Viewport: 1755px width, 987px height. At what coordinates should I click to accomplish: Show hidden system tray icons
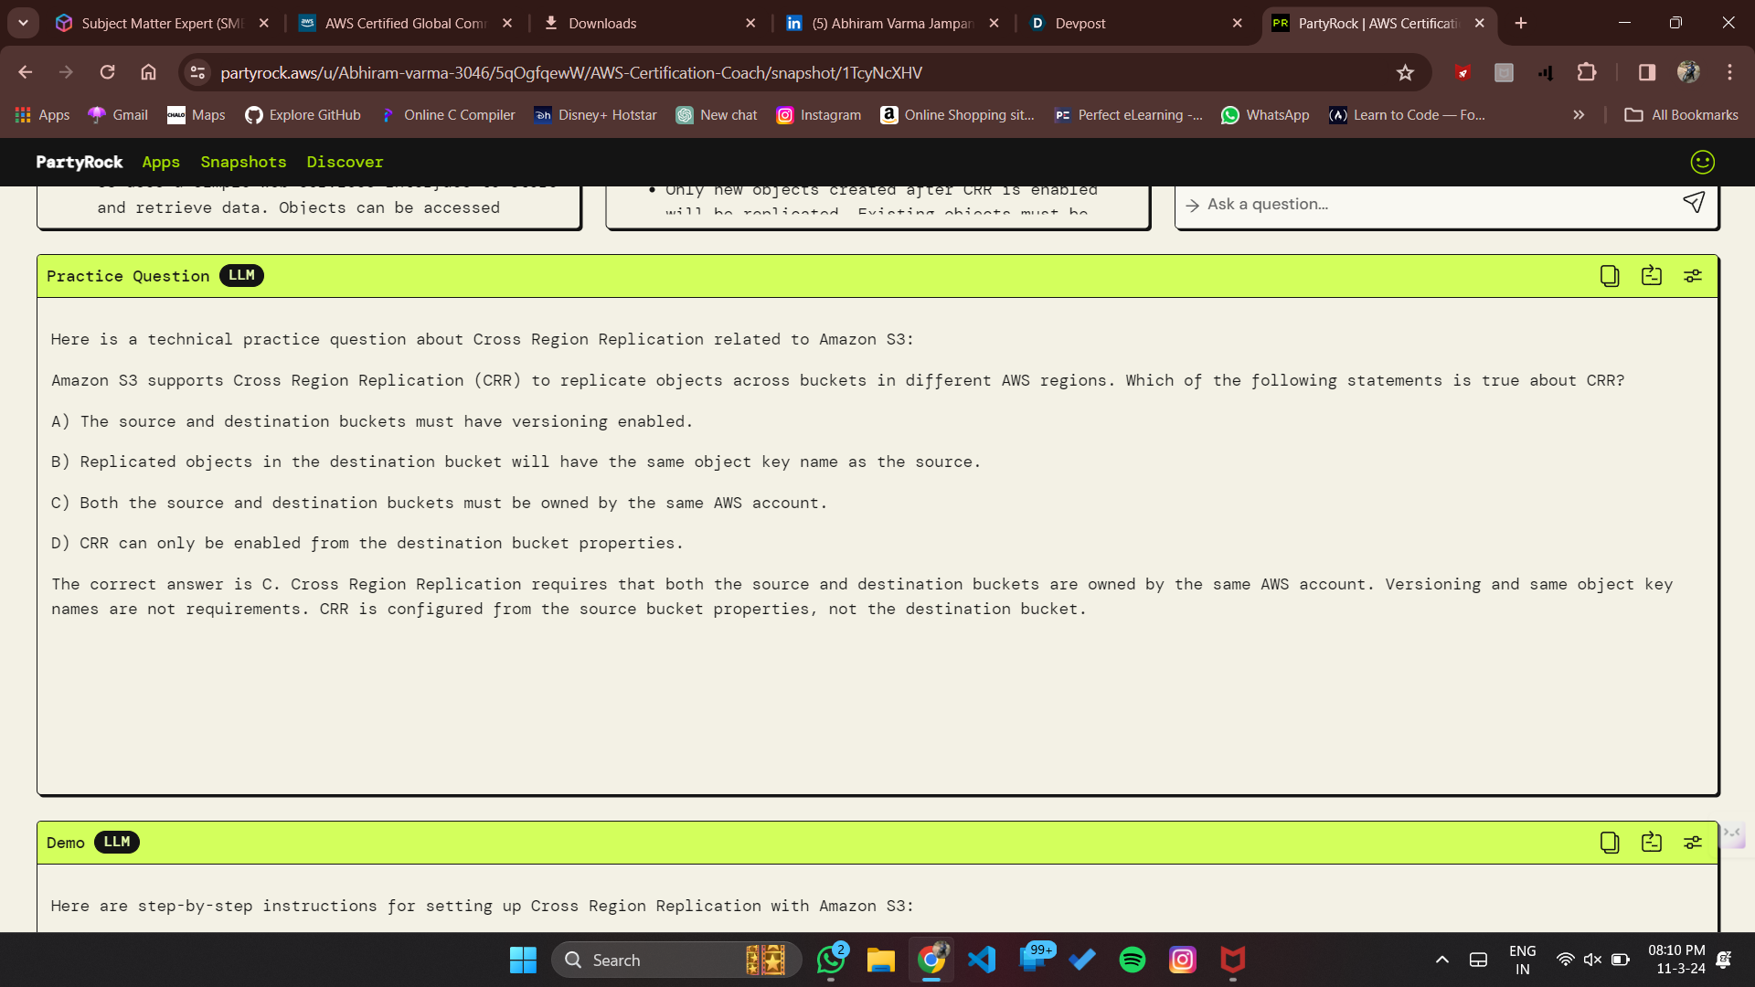tap(1441, 960)
